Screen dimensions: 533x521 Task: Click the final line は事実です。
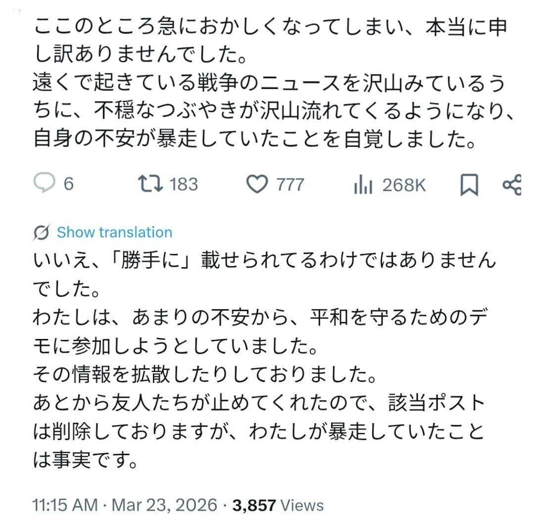[x=85, y=461]
